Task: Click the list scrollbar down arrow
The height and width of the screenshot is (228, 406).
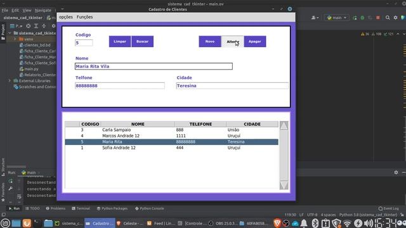Action: pyautogui.click(x=284, y=185)
